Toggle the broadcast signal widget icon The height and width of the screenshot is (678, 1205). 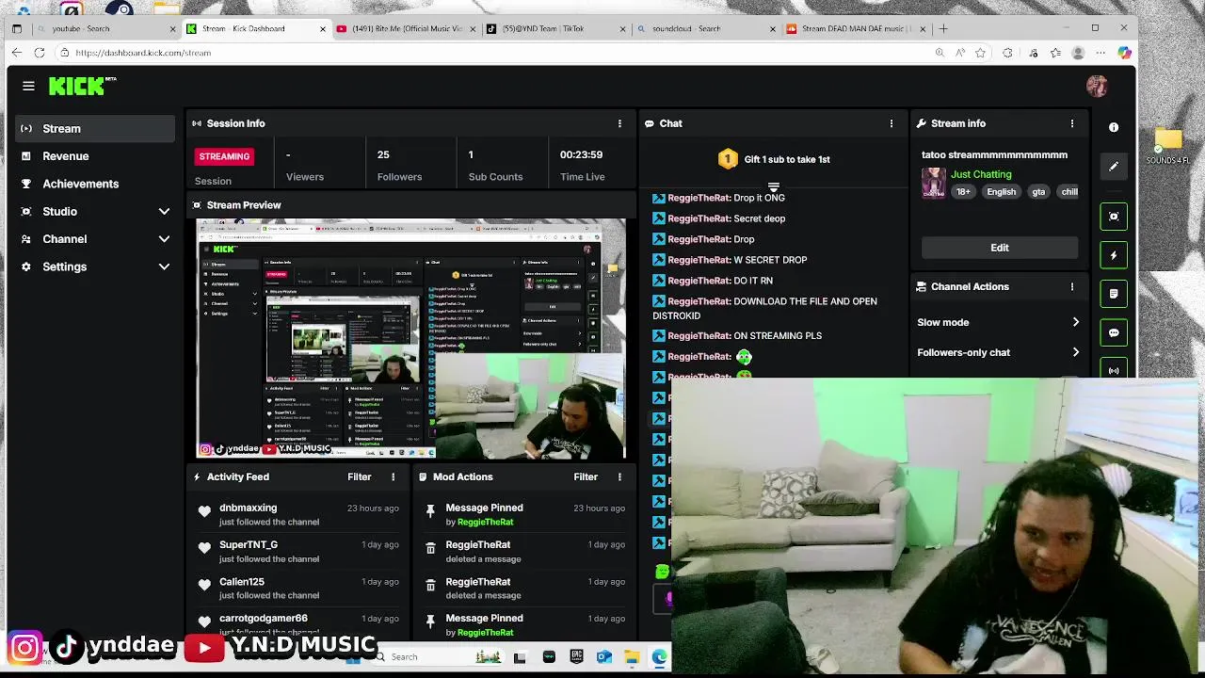pyautogui.click(x=1114, y=370)
